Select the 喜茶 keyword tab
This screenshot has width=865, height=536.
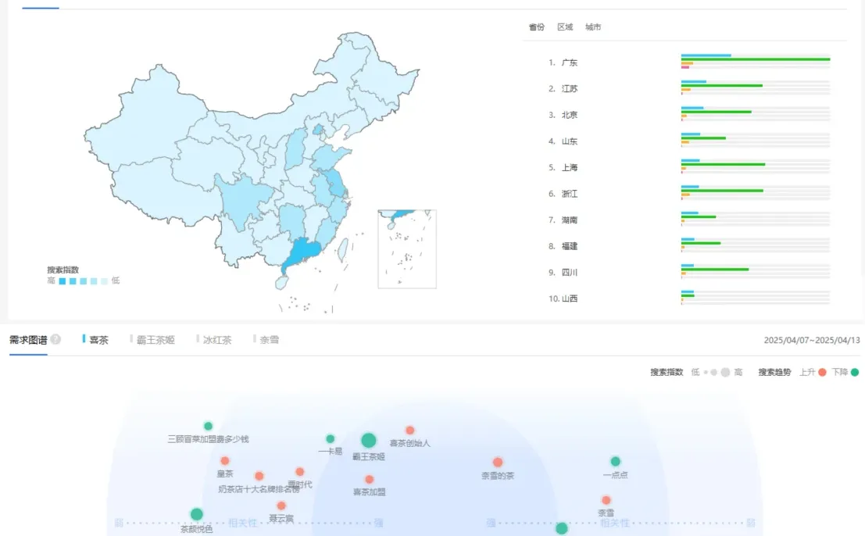[x=95, y=340]
